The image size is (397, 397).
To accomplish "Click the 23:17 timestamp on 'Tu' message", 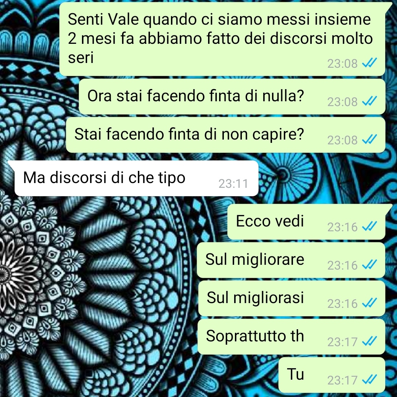I will [x=342, y=380].
